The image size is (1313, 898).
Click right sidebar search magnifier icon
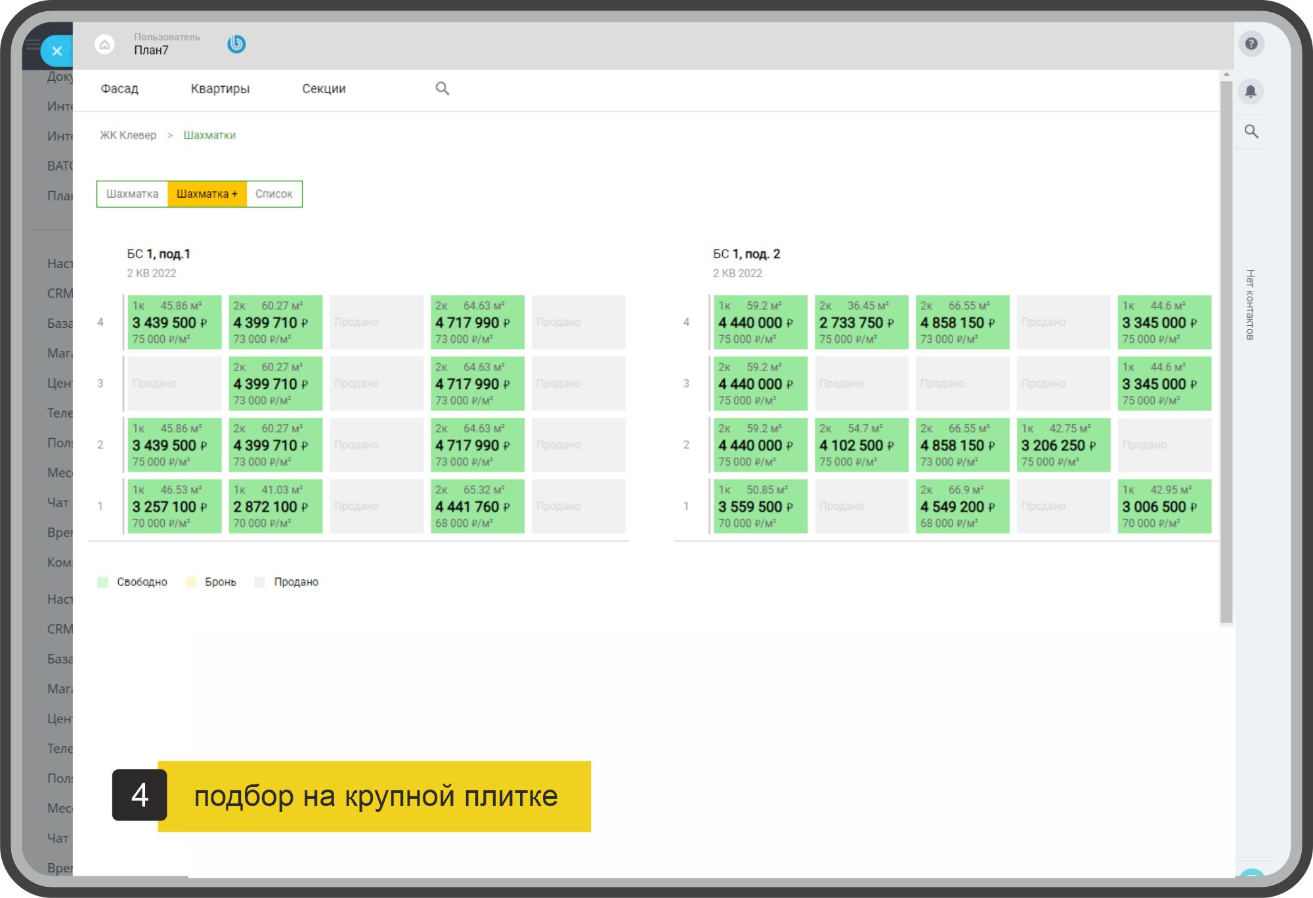click(x=1251, y=131)
